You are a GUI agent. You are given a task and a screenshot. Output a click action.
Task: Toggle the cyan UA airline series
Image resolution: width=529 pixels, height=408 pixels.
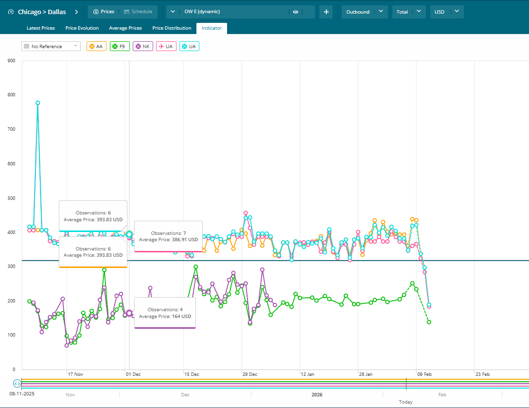coord(189,46)
